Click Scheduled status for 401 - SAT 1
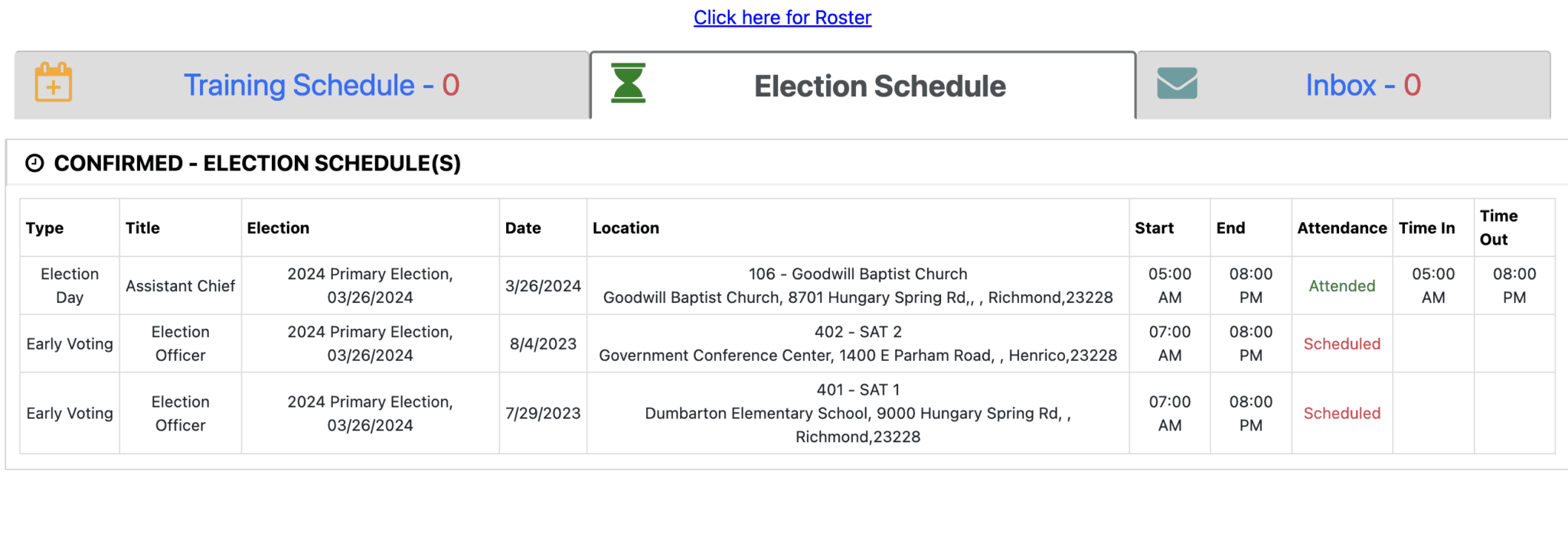 point(1341,414)
